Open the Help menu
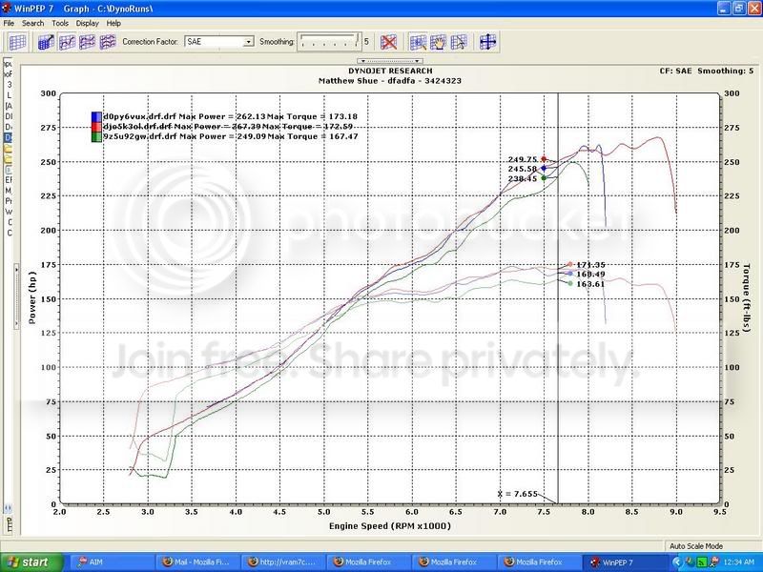This screenshot has width=763, height=572. point(113,23)
